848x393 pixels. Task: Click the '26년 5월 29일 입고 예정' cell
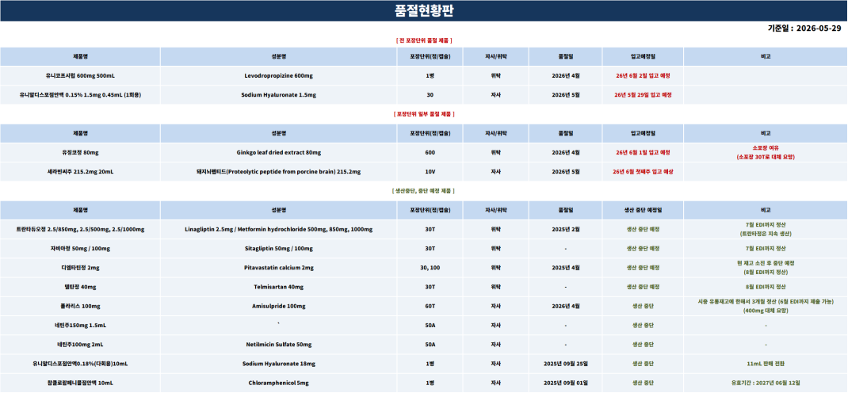click(643, 94)
